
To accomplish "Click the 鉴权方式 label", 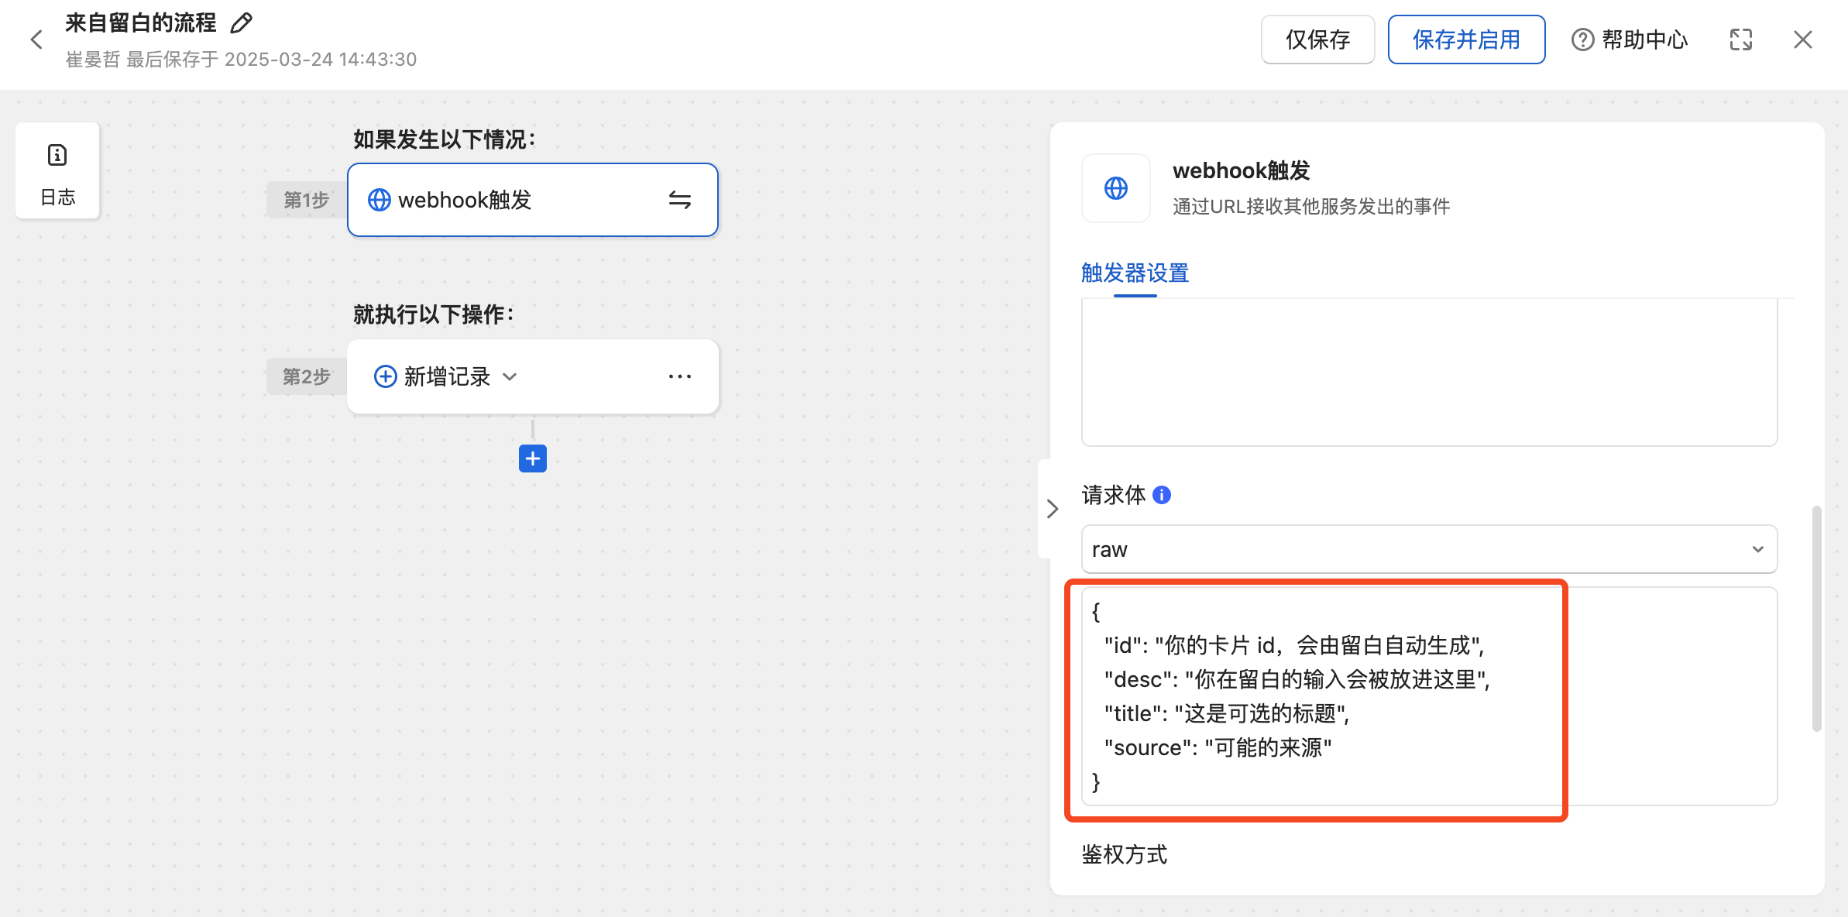I will (x=1124, y=854).
